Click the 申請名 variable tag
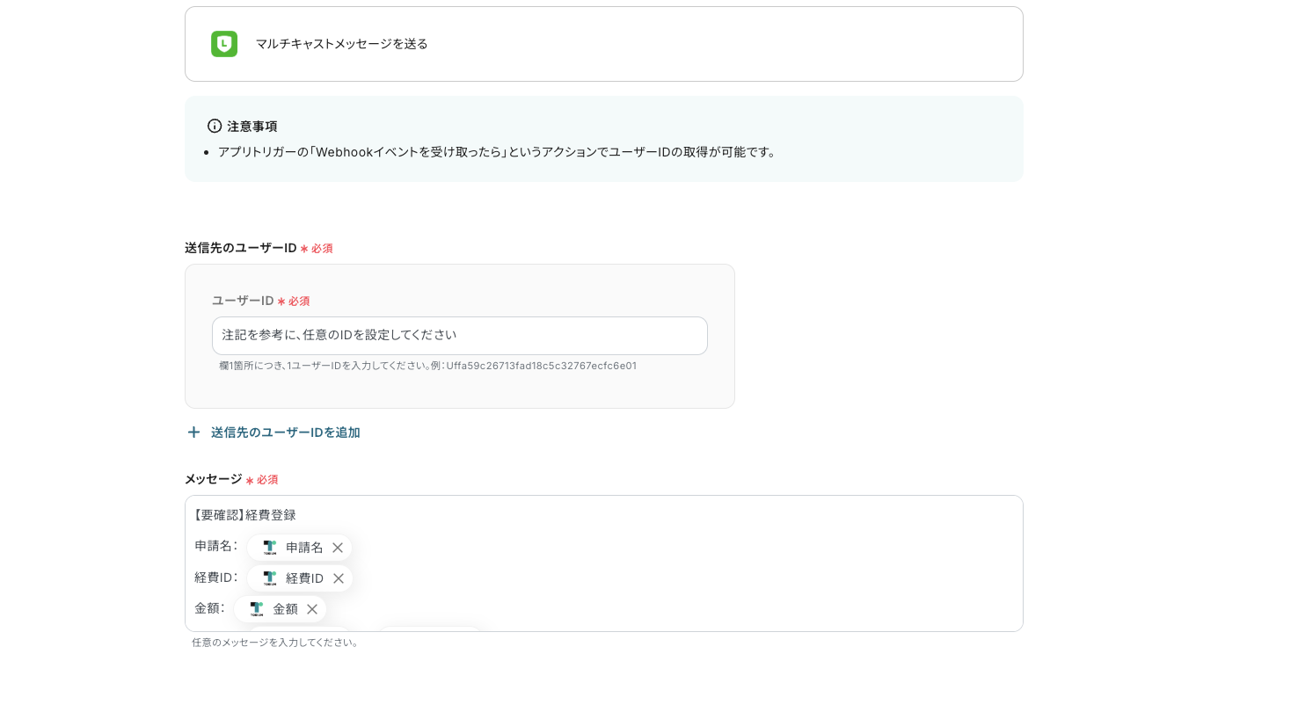This screenshot has width=1298, height=705. coord(299,548)
